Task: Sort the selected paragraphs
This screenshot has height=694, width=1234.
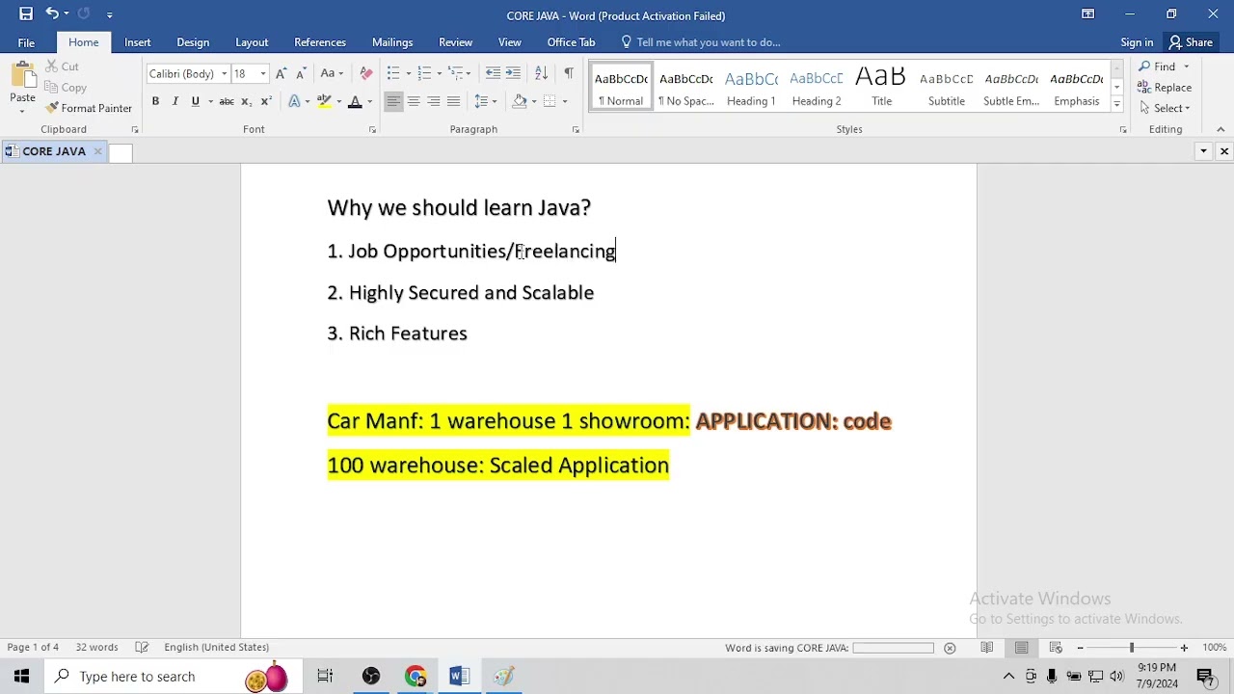Action: click(541, 73)
